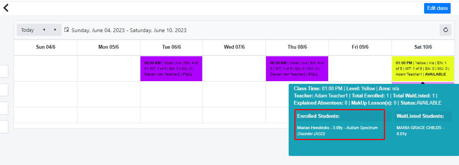This screenshot has height=165, width=459.
Task: Open the Thursday 08:00 AM Violet class
Action: tap(297, 69)
